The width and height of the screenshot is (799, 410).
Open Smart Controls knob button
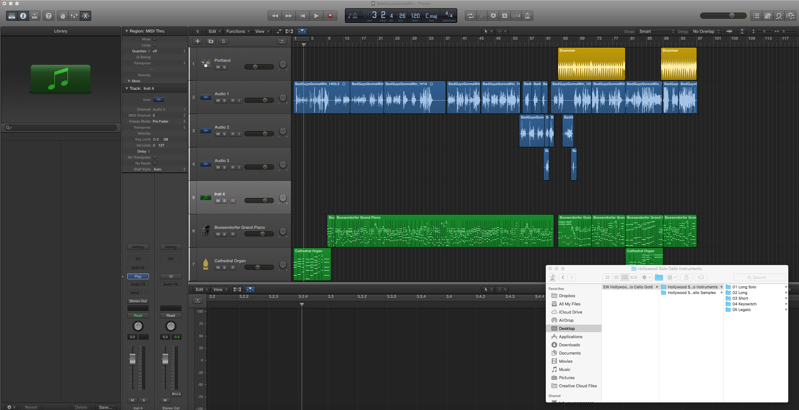(63, 16)
